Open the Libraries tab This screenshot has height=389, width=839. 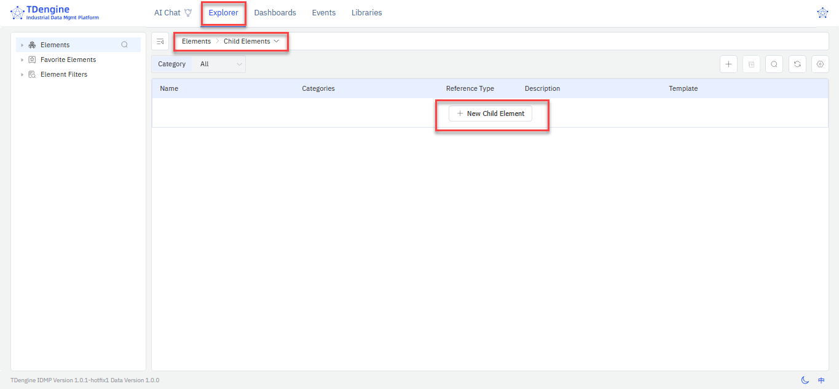click(x=366, y=13)
